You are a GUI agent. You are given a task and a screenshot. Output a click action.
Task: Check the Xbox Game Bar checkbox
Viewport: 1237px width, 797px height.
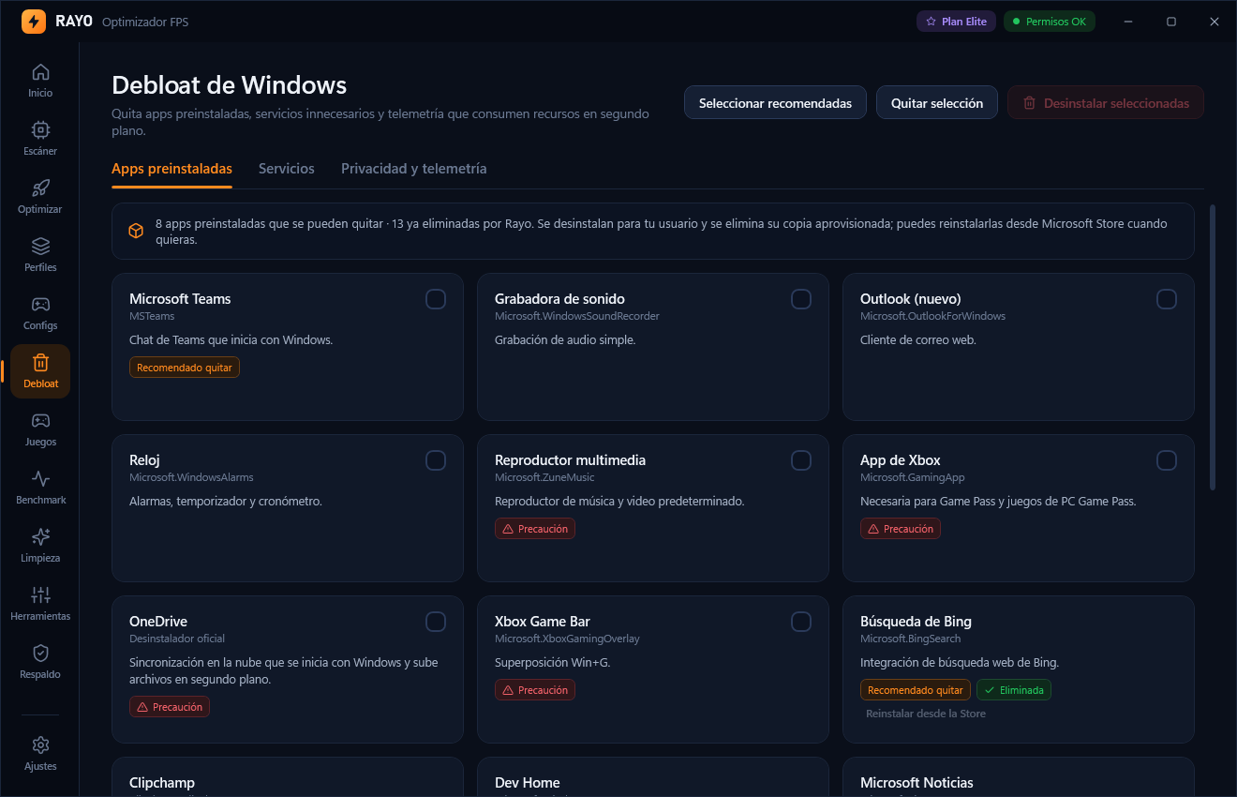coord(801,622)
